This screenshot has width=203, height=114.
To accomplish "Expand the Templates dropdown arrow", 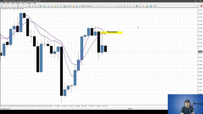I will pyautogui.click(x=156, y=6).
